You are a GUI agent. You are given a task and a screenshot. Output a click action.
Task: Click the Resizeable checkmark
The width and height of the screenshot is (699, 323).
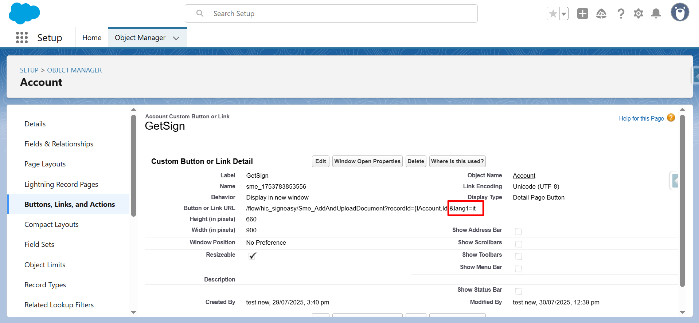click(253, 256)
